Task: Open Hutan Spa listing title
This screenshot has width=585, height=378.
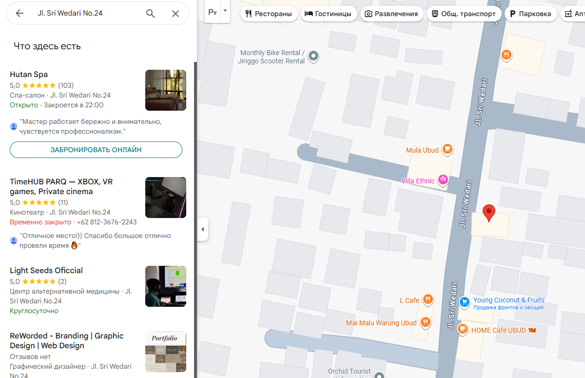Action: pyautogui.click(x=29, y=75)
